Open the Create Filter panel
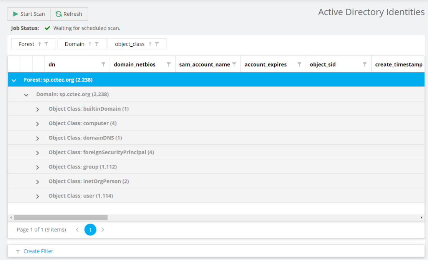428x260 pixels. 38,251
